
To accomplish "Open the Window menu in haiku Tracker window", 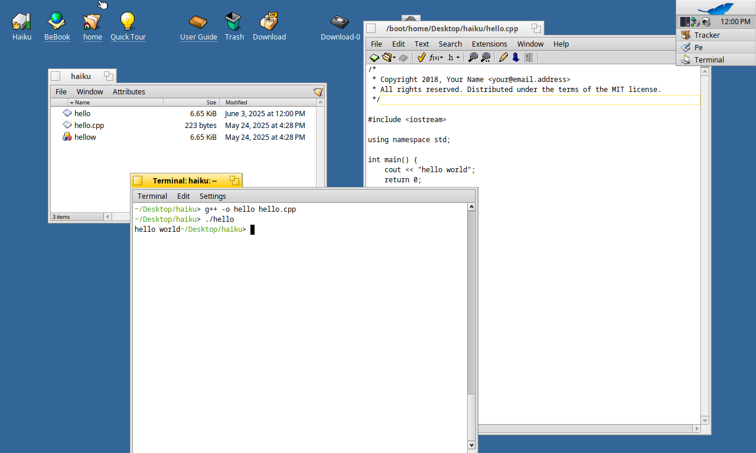I will coord(90,91).
